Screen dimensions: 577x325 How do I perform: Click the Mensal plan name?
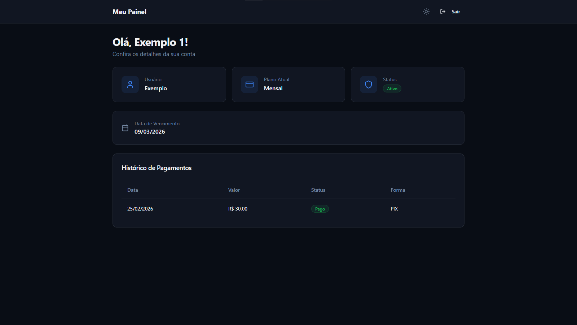[x=273, y=88]
